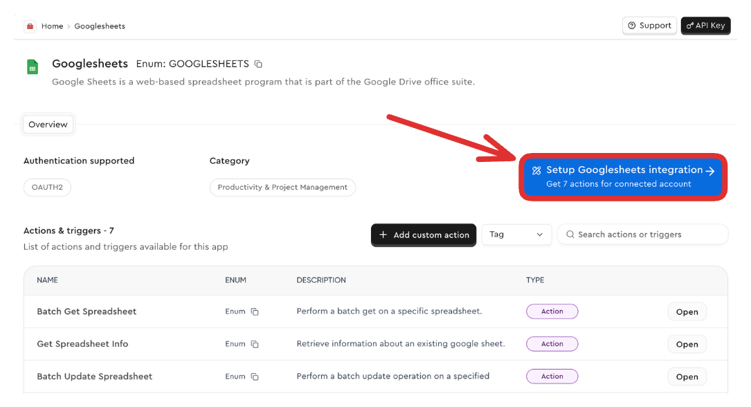Click the plus icon on Add custom action
This screenshot has height=407, width=751.
[x=383, y=235]
